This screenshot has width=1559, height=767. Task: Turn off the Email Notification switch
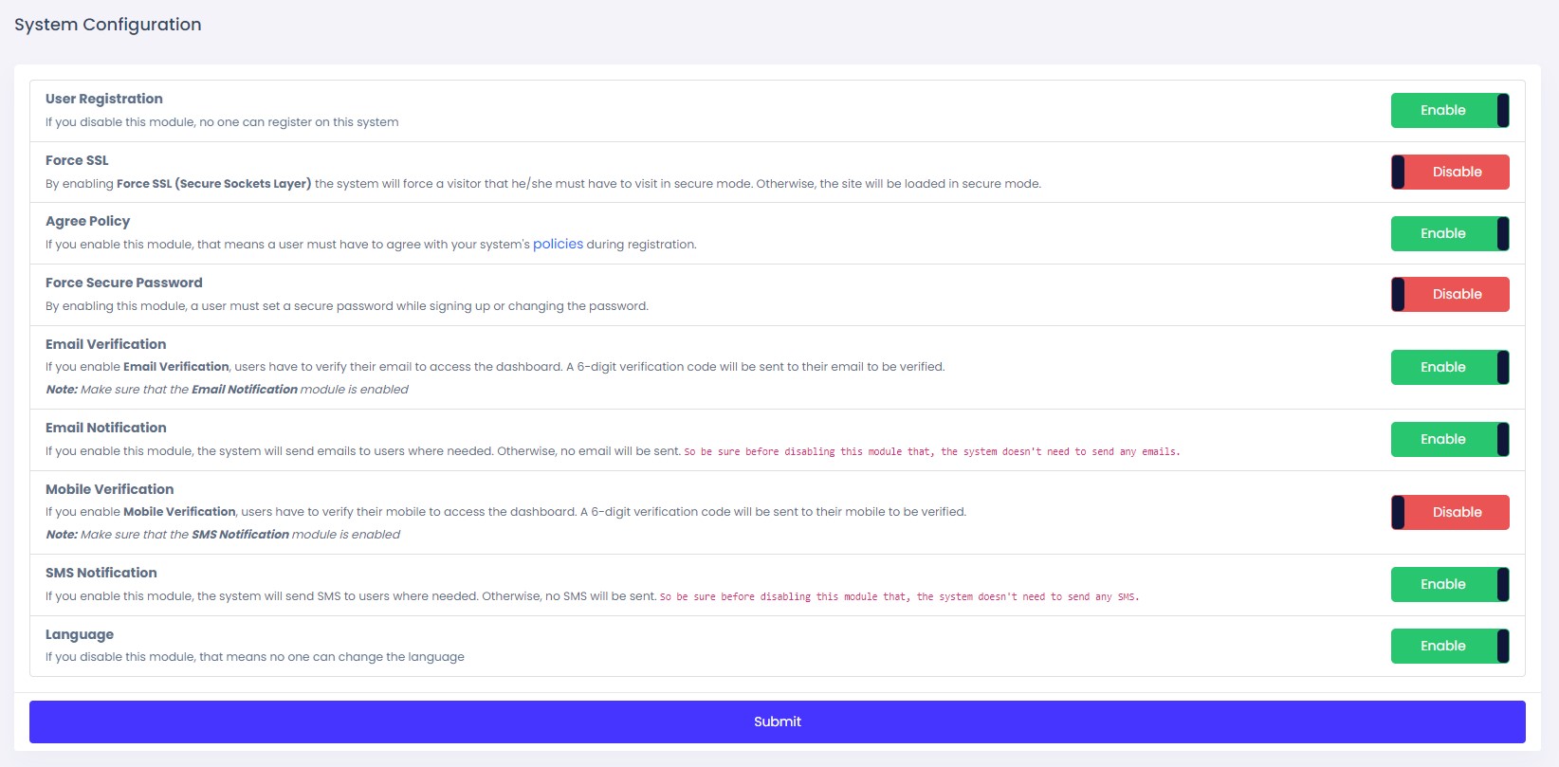click(1449, 440)
